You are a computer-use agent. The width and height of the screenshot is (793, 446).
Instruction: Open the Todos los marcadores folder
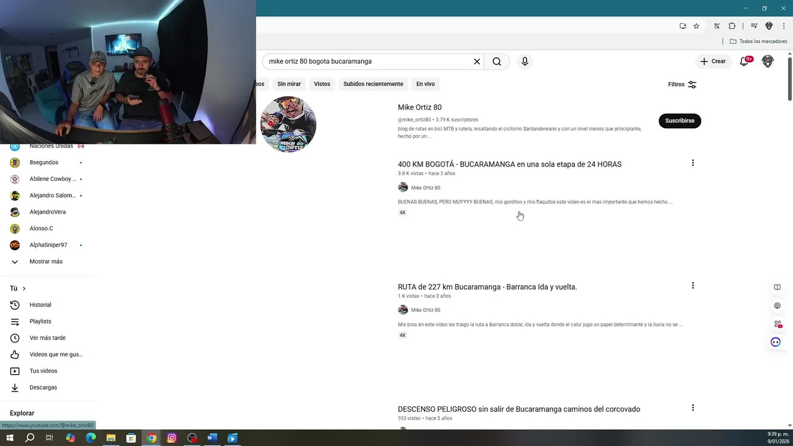[x=758, y=42]
